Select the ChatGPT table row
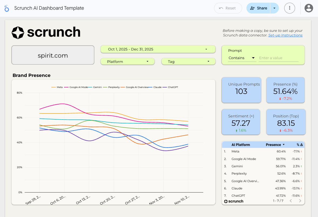 coord(263,196)
